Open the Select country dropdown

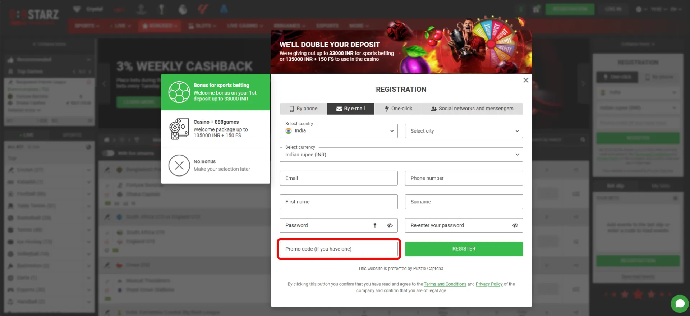tap(339, 131)
